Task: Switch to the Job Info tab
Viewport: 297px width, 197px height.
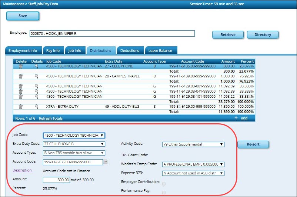Action: point(75,51)
